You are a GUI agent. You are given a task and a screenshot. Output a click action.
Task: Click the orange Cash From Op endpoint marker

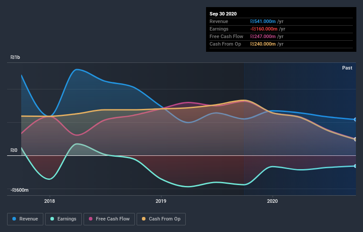[x=355, y=139]
